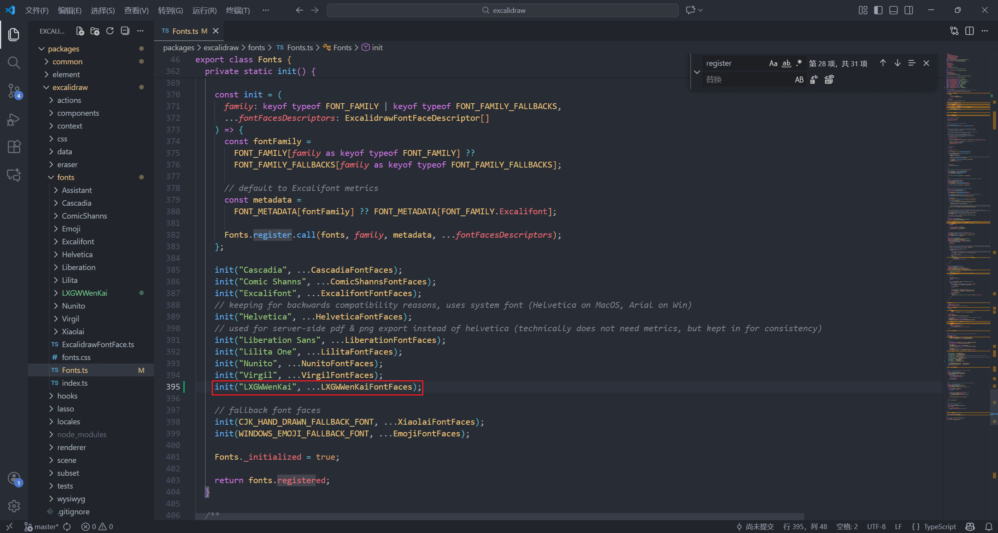Refresh the explorer file tree
Image resolution: width=998 pixels, height=533 pixels.
110,31
